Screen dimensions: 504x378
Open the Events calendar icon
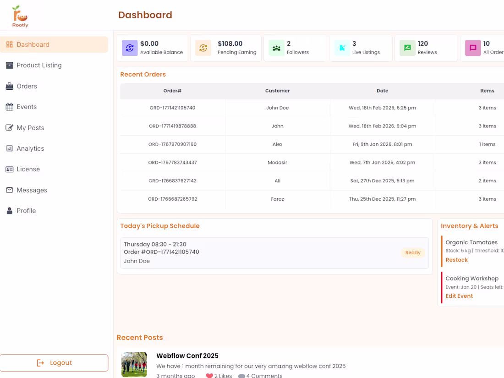tap(10, 107)
